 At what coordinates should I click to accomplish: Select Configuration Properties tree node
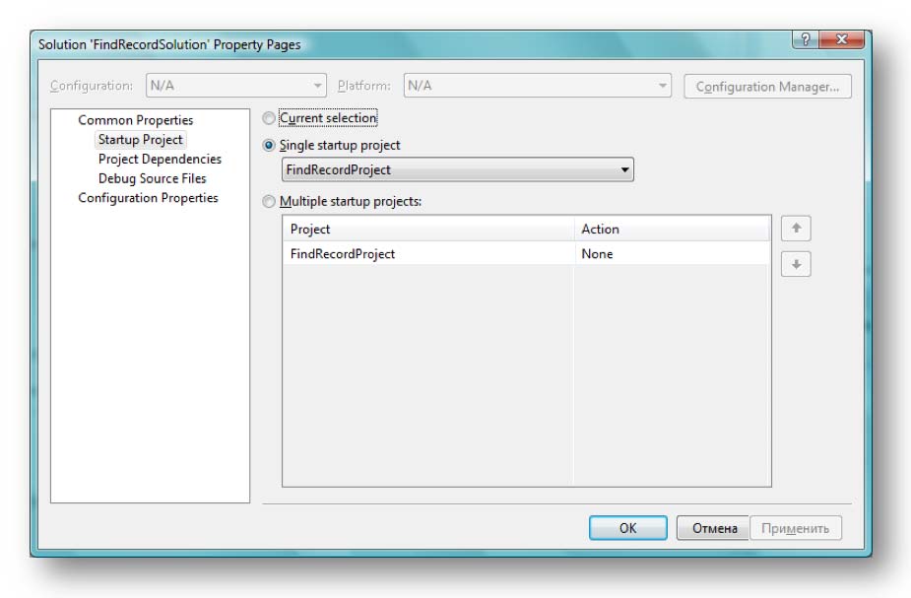point(148,198)
